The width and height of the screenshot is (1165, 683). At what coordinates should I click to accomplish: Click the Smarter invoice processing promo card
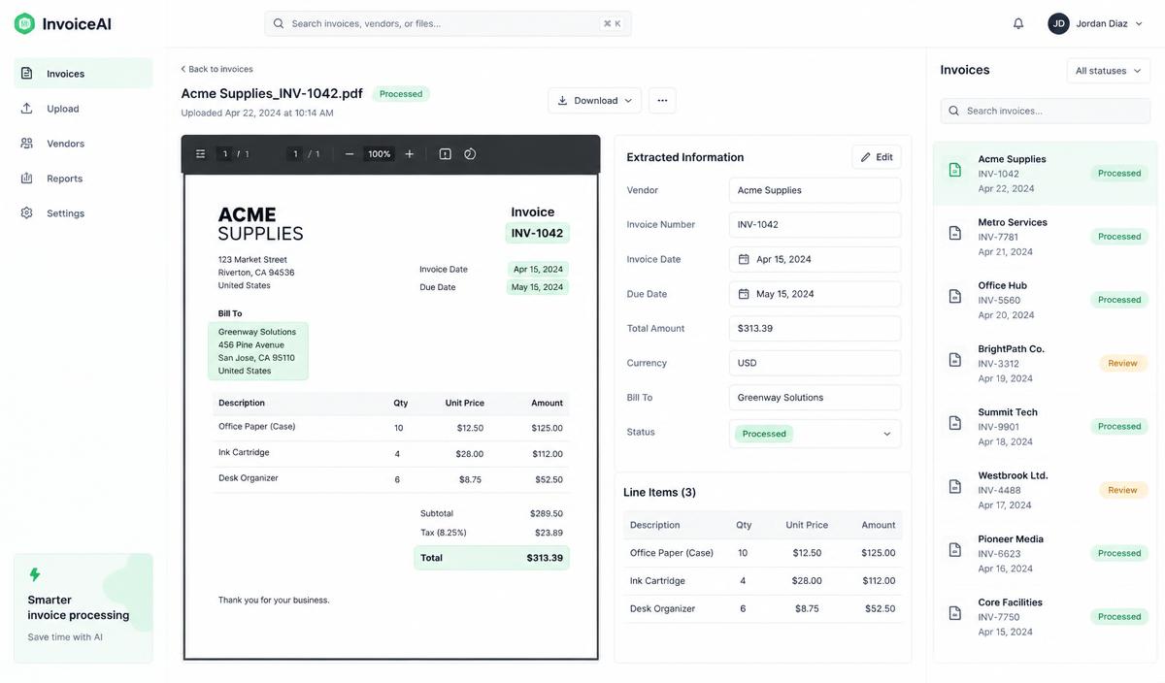pyautogui.click(x=83, y=608)
